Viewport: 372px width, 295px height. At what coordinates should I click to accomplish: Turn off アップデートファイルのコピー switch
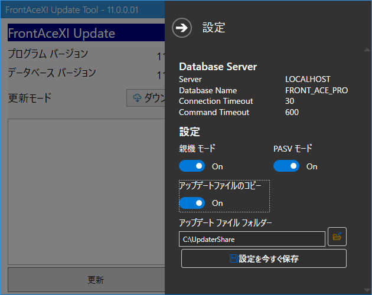(x=192, y=203)
